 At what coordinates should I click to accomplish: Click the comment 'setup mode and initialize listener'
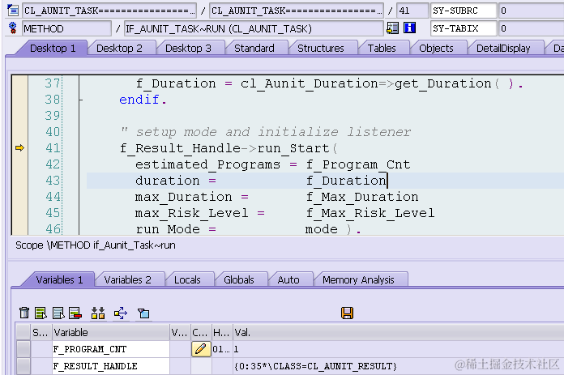[273, 132]
